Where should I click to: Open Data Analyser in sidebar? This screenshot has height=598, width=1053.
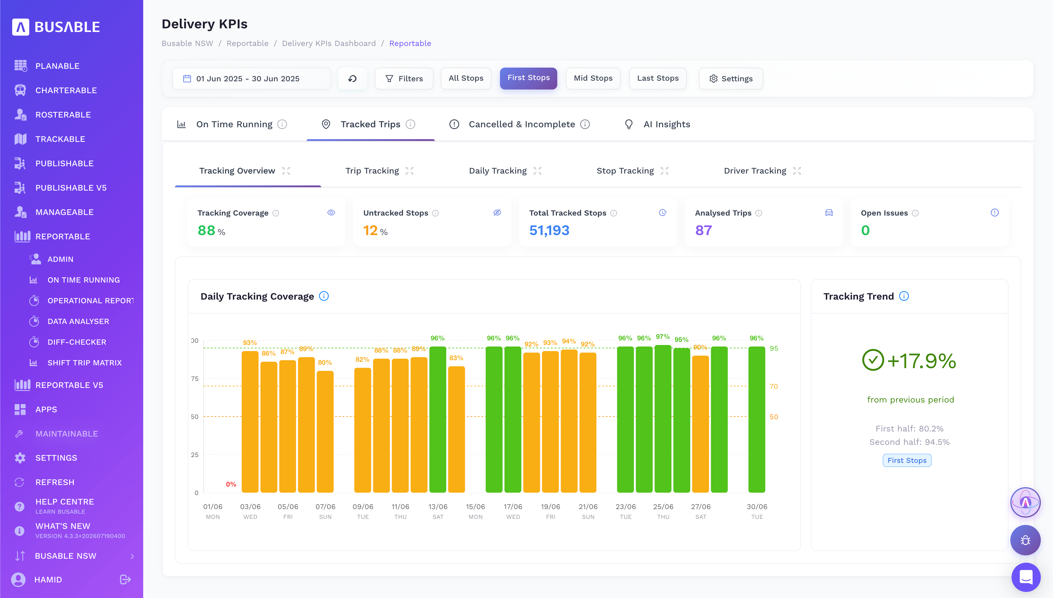[x=78, y=322]
